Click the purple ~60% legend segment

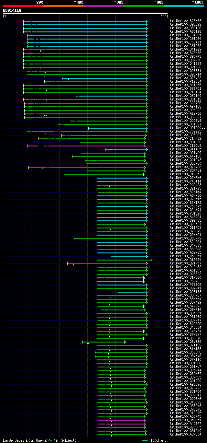103,6
